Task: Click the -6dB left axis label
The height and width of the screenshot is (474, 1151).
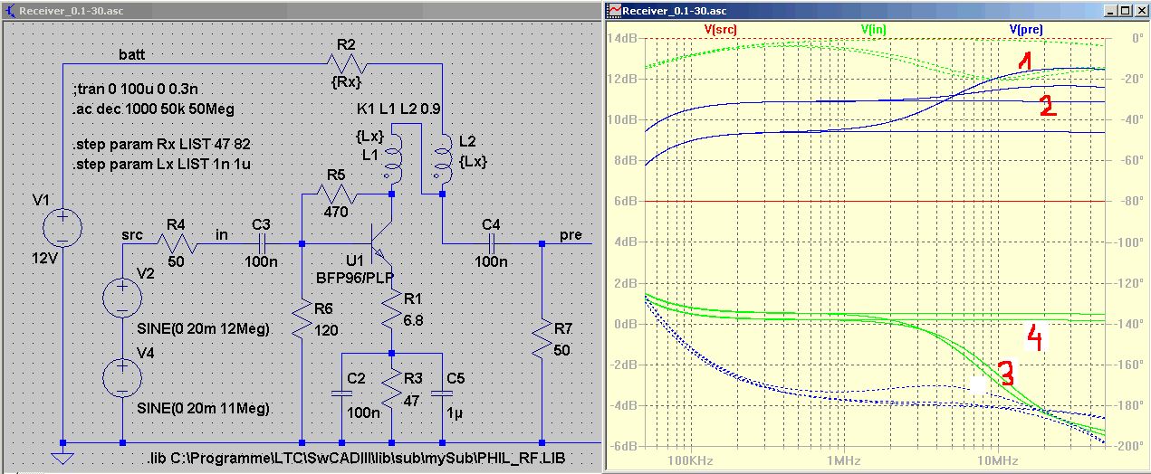Action: point(622,447)
